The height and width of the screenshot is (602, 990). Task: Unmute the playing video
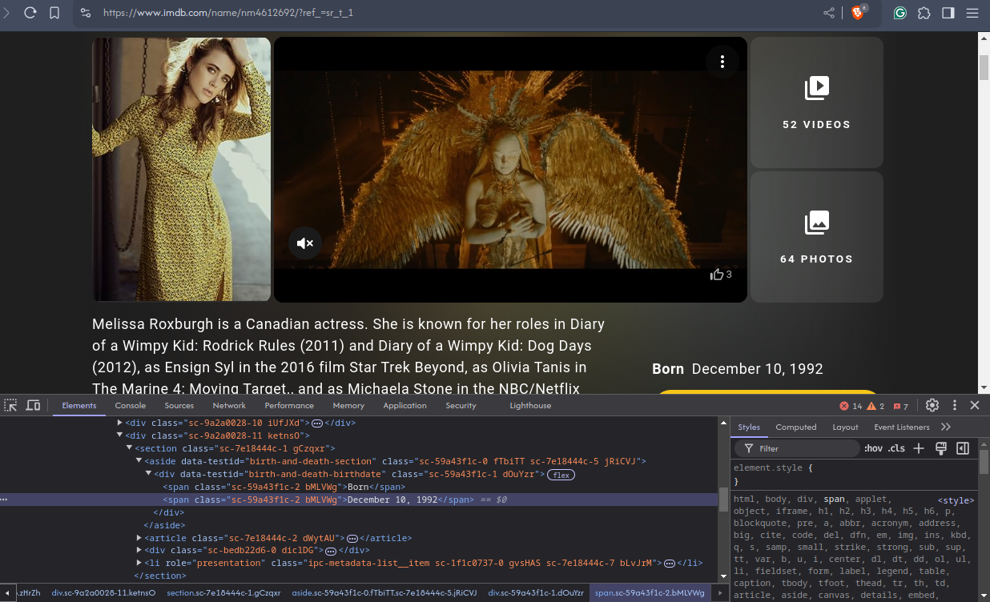(305, 243)
